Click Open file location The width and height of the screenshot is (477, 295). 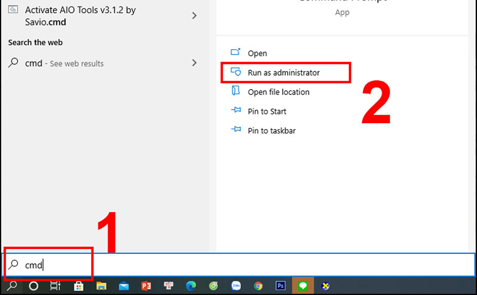(278, 92)
